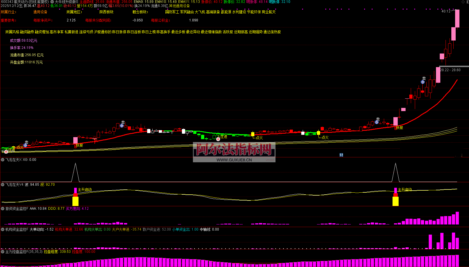The height and width of the screenshot is (267, 469).
Task: Expand the 游资资金监控F indicator menu
Action: (3, 209)
